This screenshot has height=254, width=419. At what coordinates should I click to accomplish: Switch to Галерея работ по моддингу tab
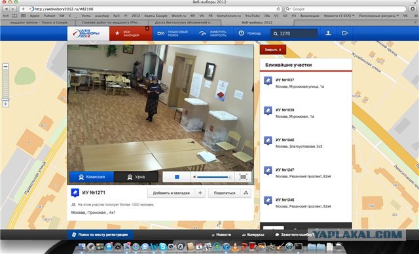111,22
